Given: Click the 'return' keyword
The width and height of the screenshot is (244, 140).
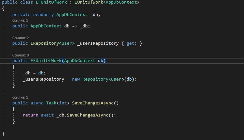Looking at the screenshot, I should click(x=30, y=115).
